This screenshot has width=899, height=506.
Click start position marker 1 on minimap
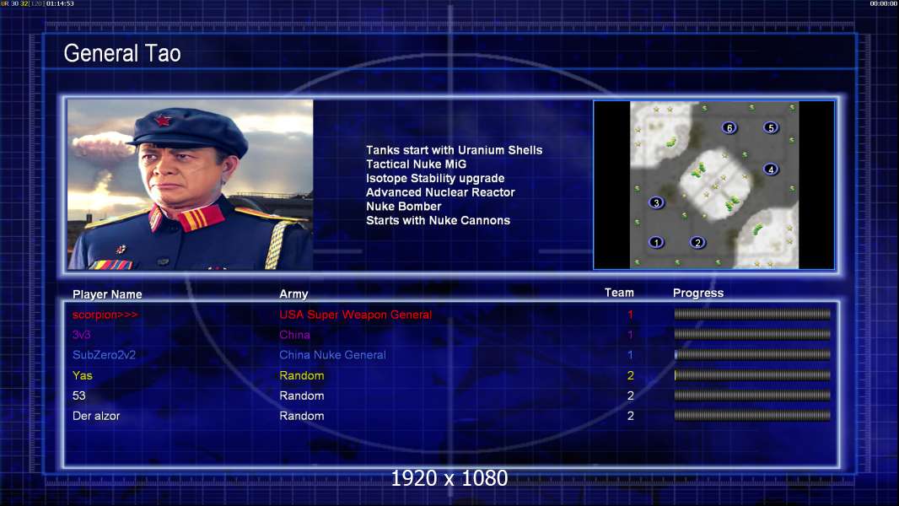coord(656,242)
